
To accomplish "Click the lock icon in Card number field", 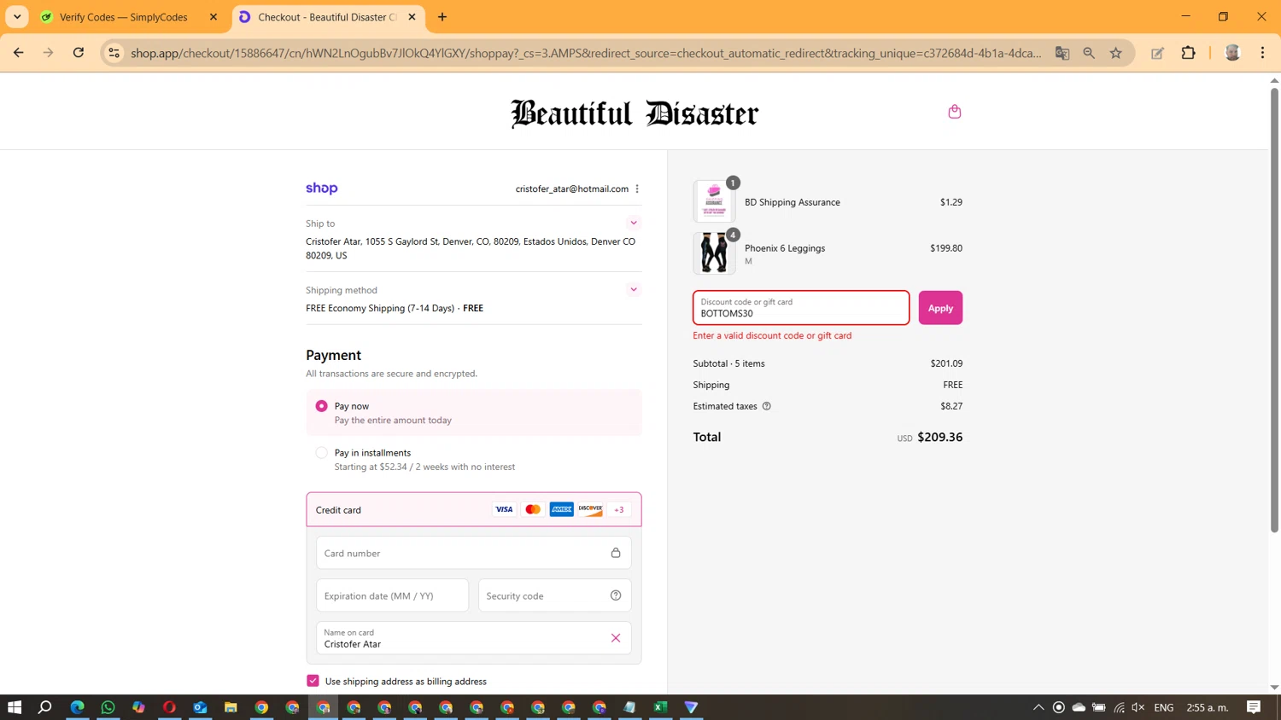I will pyautogui.click(x=615, y=553).
